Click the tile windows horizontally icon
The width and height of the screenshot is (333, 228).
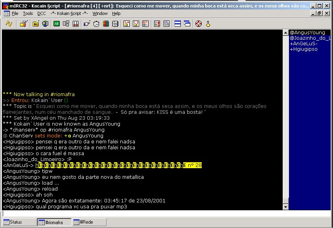click(x=178, y=24)
